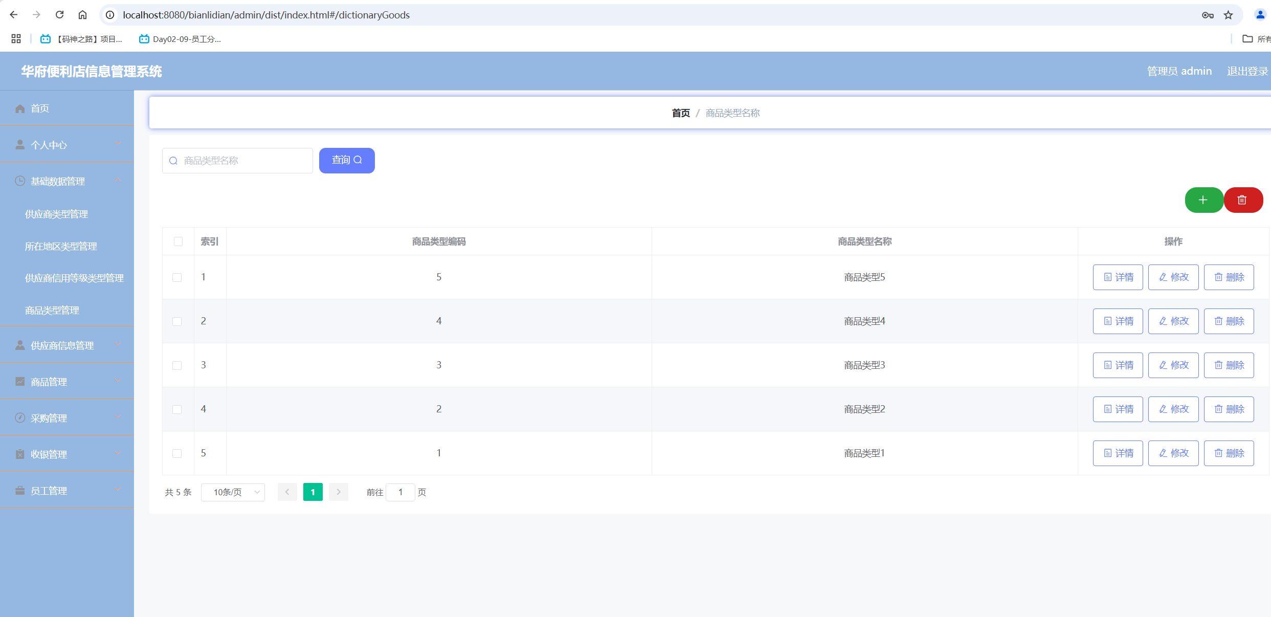
Task: Expand the 收银管理 menu chevron
Action: (x=118, y=453)
